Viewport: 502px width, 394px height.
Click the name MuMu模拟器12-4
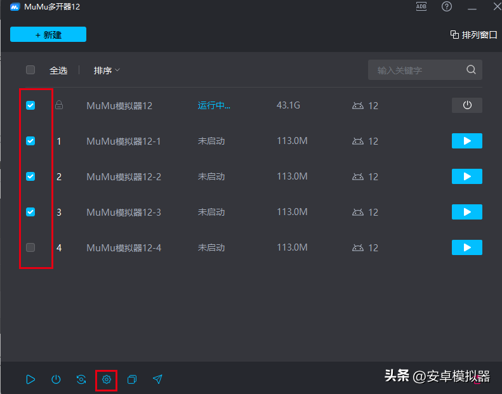[124, 247]
